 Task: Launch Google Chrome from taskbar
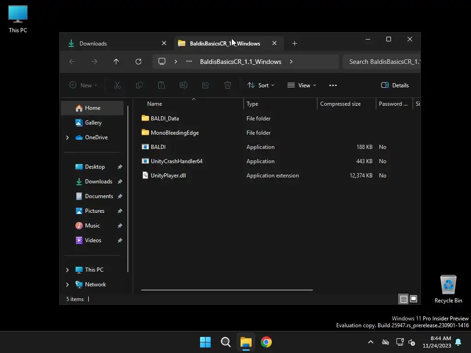[x=266, y=342]
